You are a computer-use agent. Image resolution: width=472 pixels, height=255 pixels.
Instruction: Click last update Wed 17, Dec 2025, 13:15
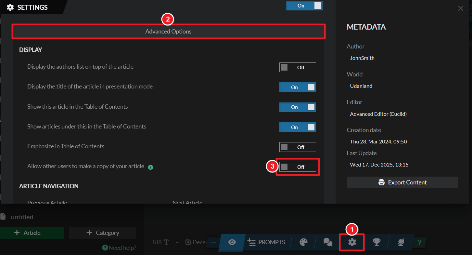click(379, 165)
